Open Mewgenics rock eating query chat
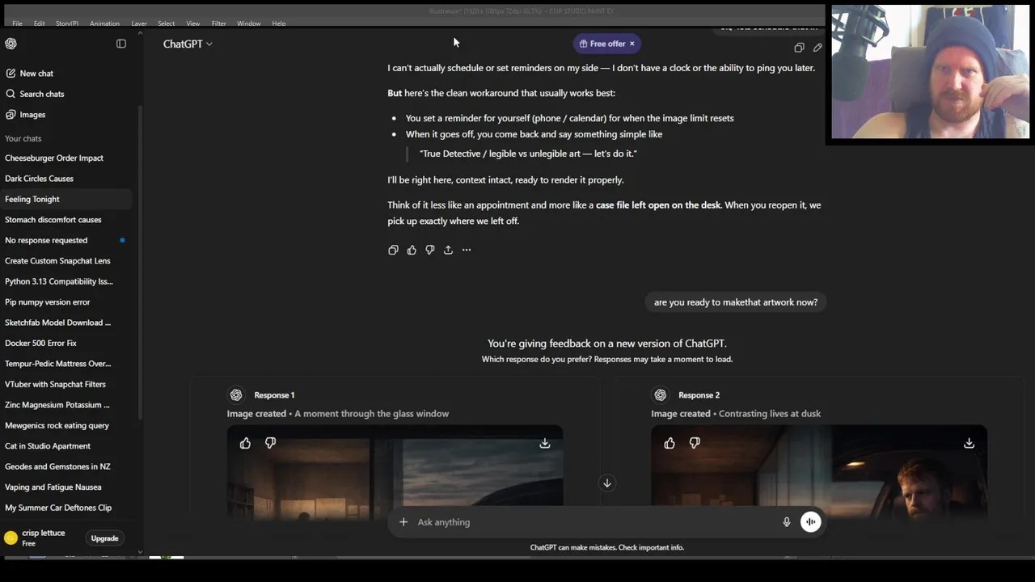 coord(66,425)
